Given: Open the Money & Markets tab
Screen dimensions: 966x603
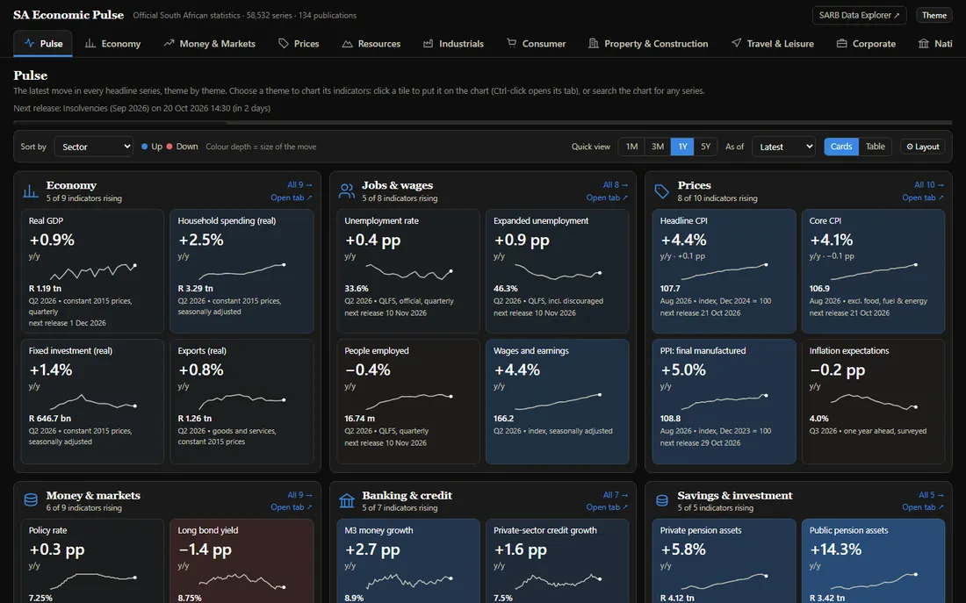Looking at the screenshot, I should click(x=210, y=44).
